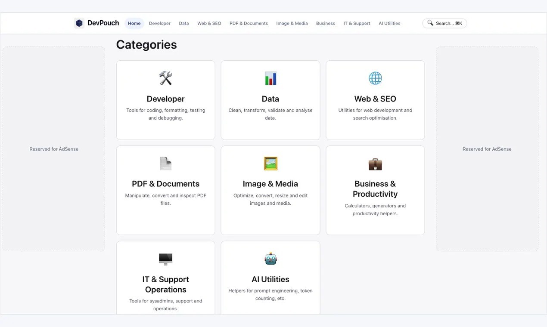Click the desktop monitor IT & Support icon
Image resolution: width=547 pixels, height=327 pixels.
coord(165,259)
